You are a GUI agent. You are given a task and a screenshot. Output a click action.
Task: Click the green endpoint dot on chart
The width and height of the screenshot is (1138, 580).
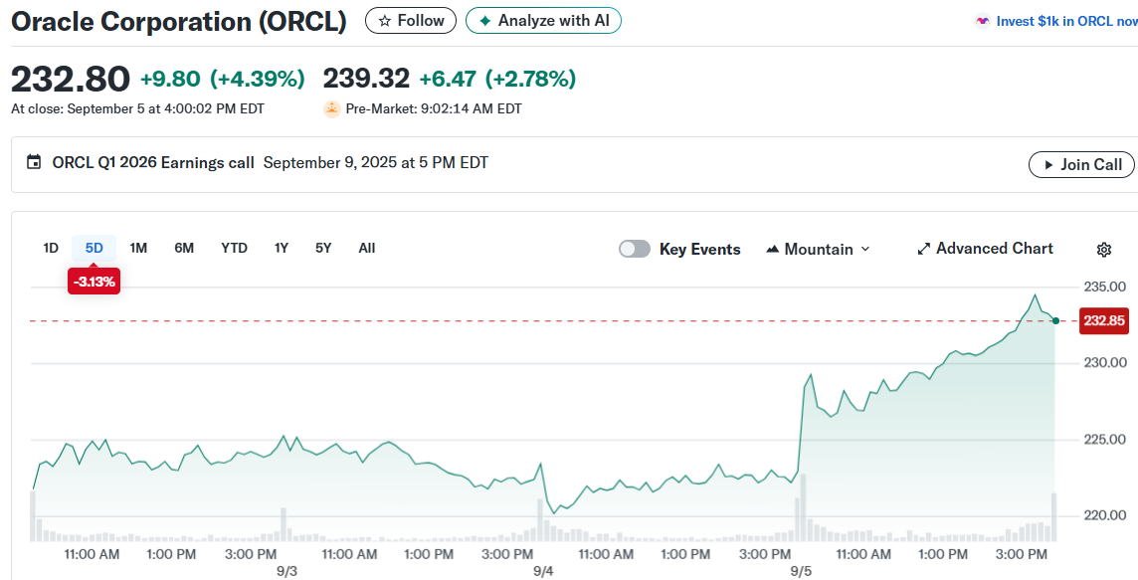coord(1055,321)
